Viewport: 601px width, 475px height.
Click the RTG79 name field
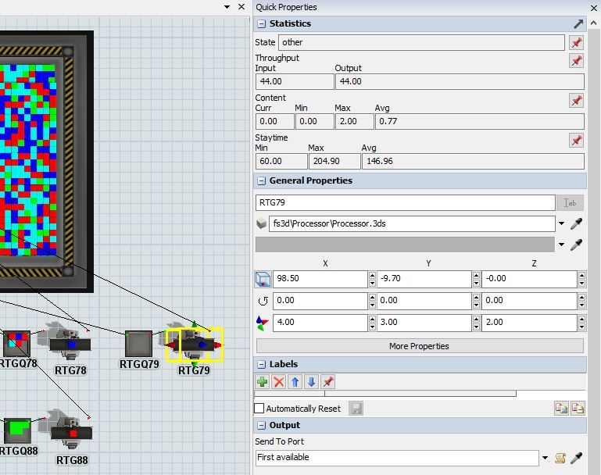405,202
